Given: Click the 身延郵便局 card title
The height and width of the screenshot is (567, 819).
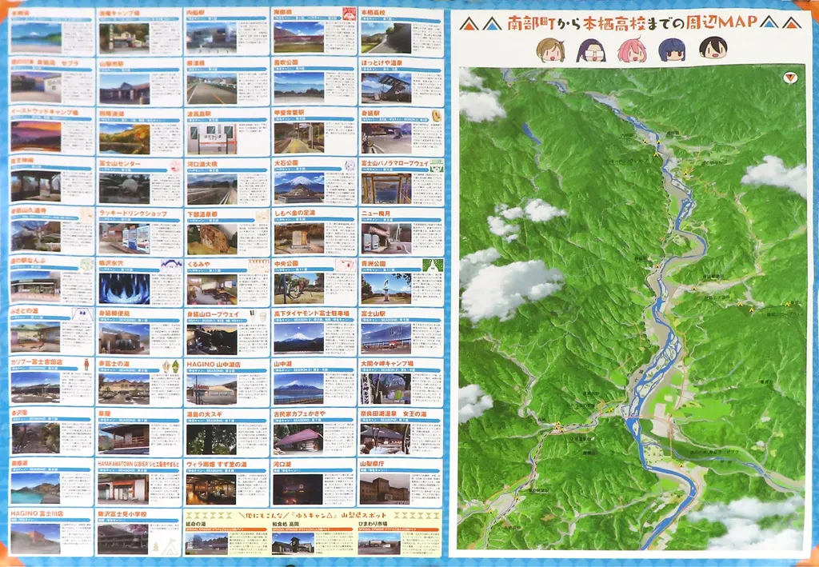Looking at the screenshot, I should 114,313.
